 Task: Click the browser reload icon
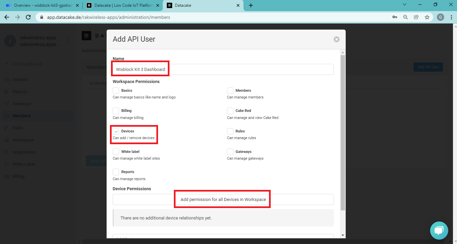click(28, 17)
